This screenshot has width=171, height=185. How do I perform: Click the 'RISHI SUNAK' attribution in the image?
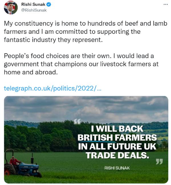pos(117,168)
